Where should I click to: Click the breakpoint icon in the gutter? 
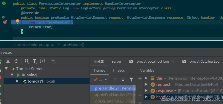5,22
